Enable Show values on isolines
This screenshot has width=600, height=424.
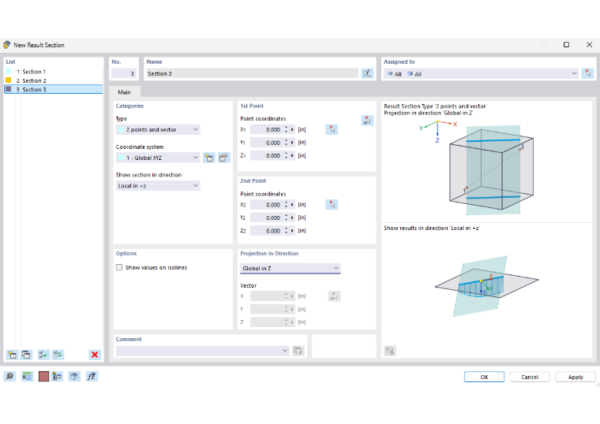click(119, 267)
